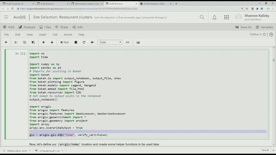The height and width of the screenshot is (155, 276).
Task: Open the Samples notebooks gallery
Action: (264, 27)
